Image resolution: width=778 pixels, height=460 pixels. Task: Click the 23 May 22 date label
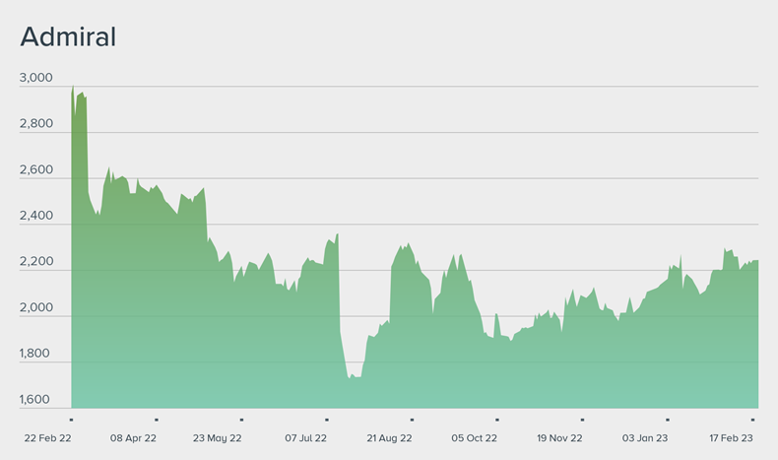click(218, 437)
